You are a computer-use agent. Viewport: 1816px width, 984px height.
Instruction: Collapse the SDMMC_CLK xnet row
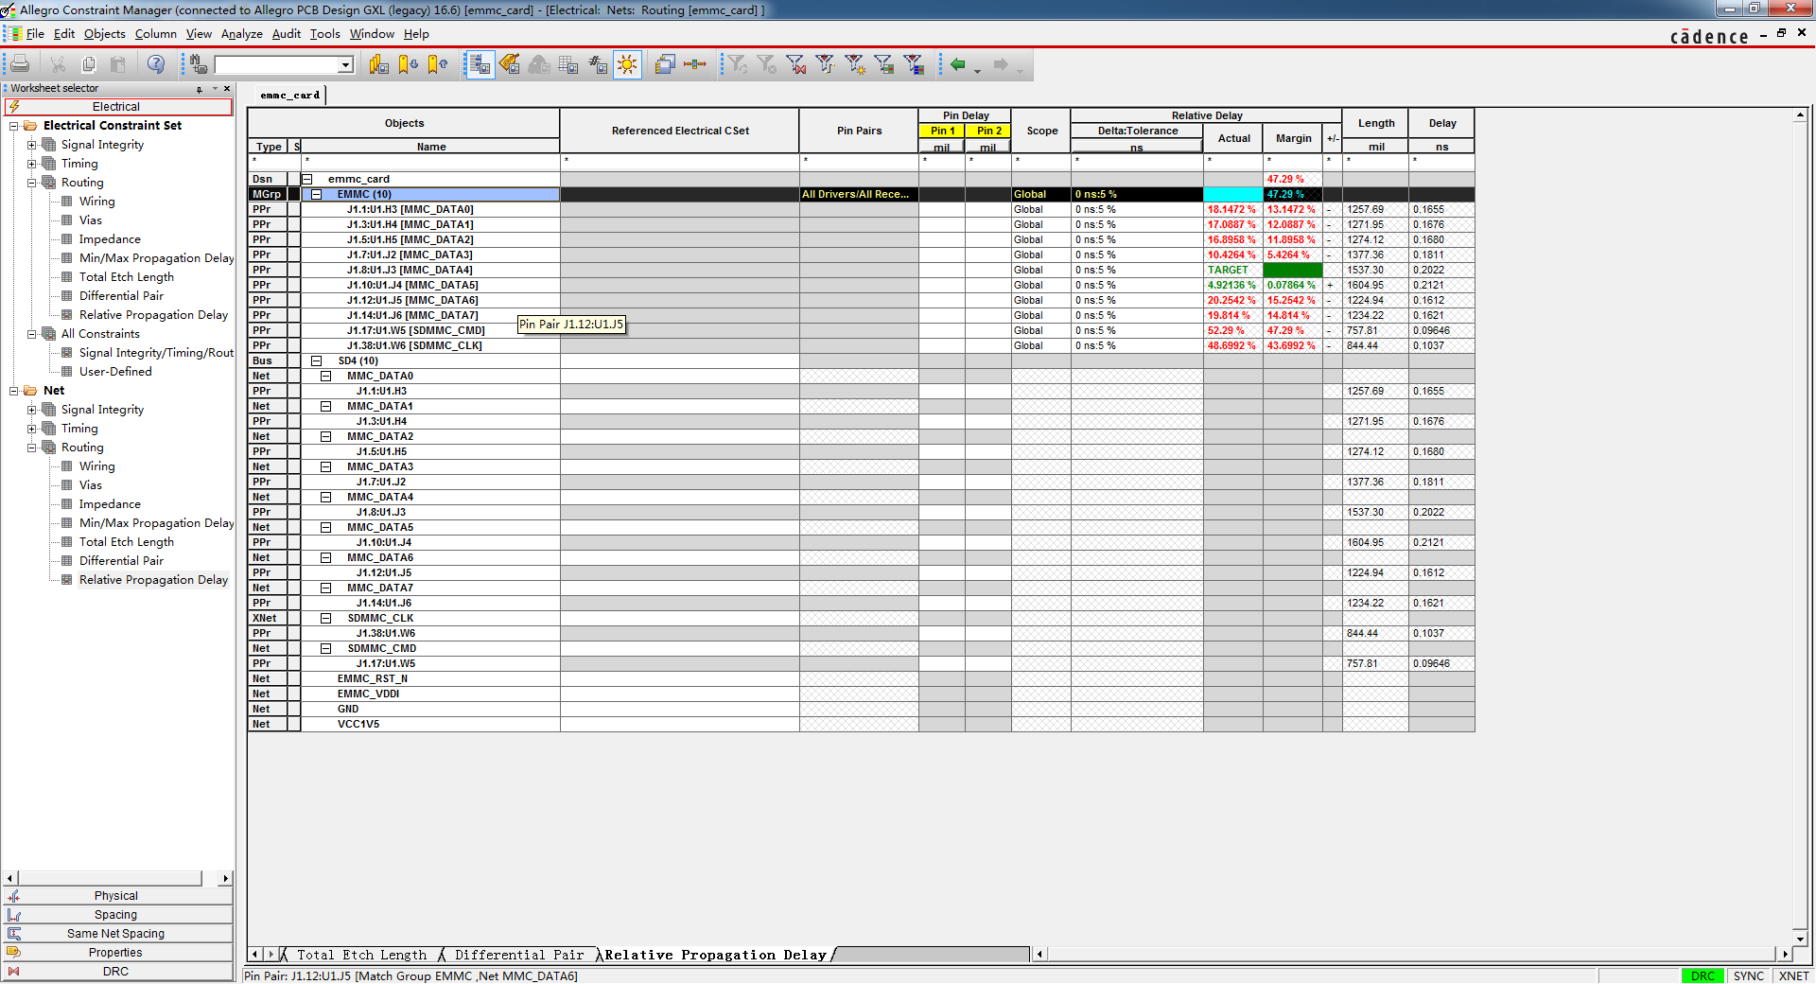coord(326,618)
